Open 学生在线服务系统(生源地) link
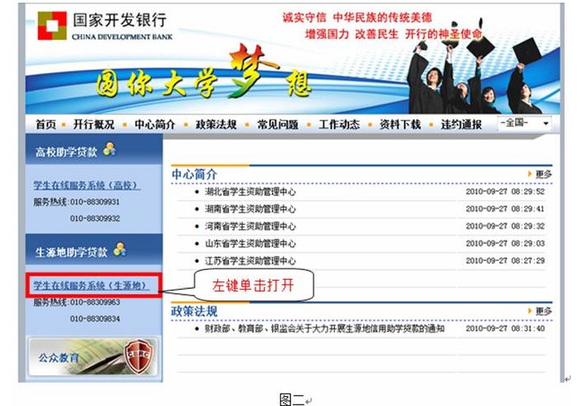 (x=91, y=286)
